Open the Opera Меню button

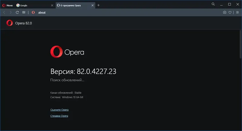coord(7,5)
